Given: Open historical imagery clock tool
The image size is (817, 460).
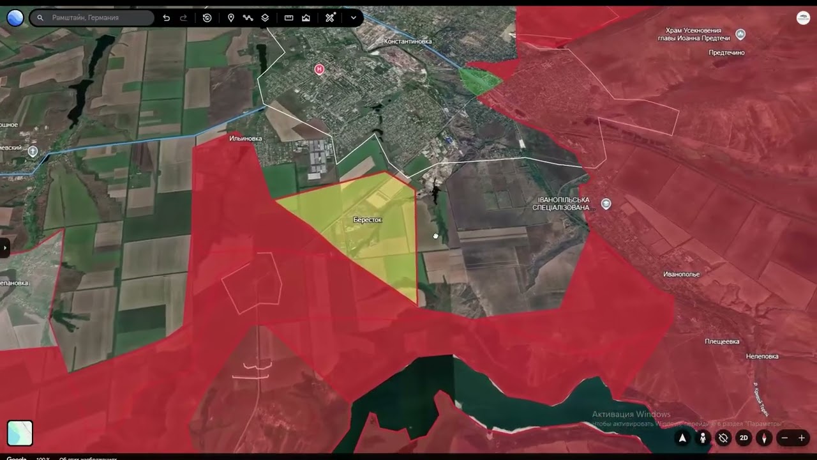Looking at the screenshot, I should [207, 18].
